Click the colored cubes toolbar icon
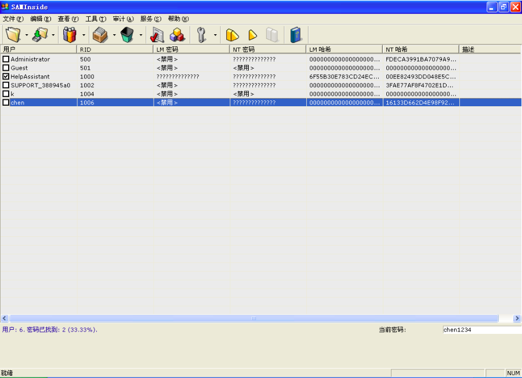This screenshot has width=522, height=378. (177, 34)
